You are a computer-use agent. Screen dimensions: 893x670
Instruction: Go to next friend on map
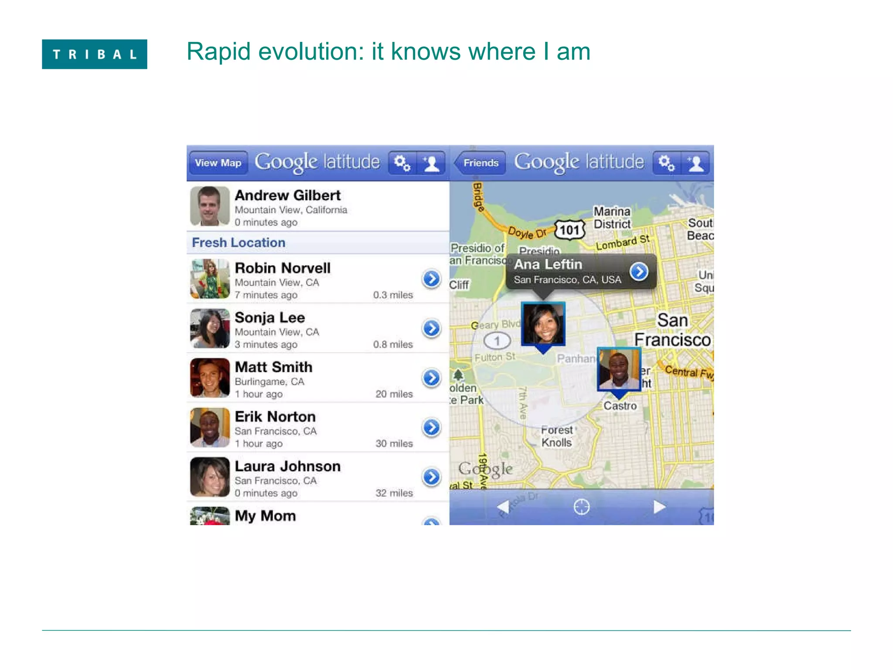tap(659, 507)
